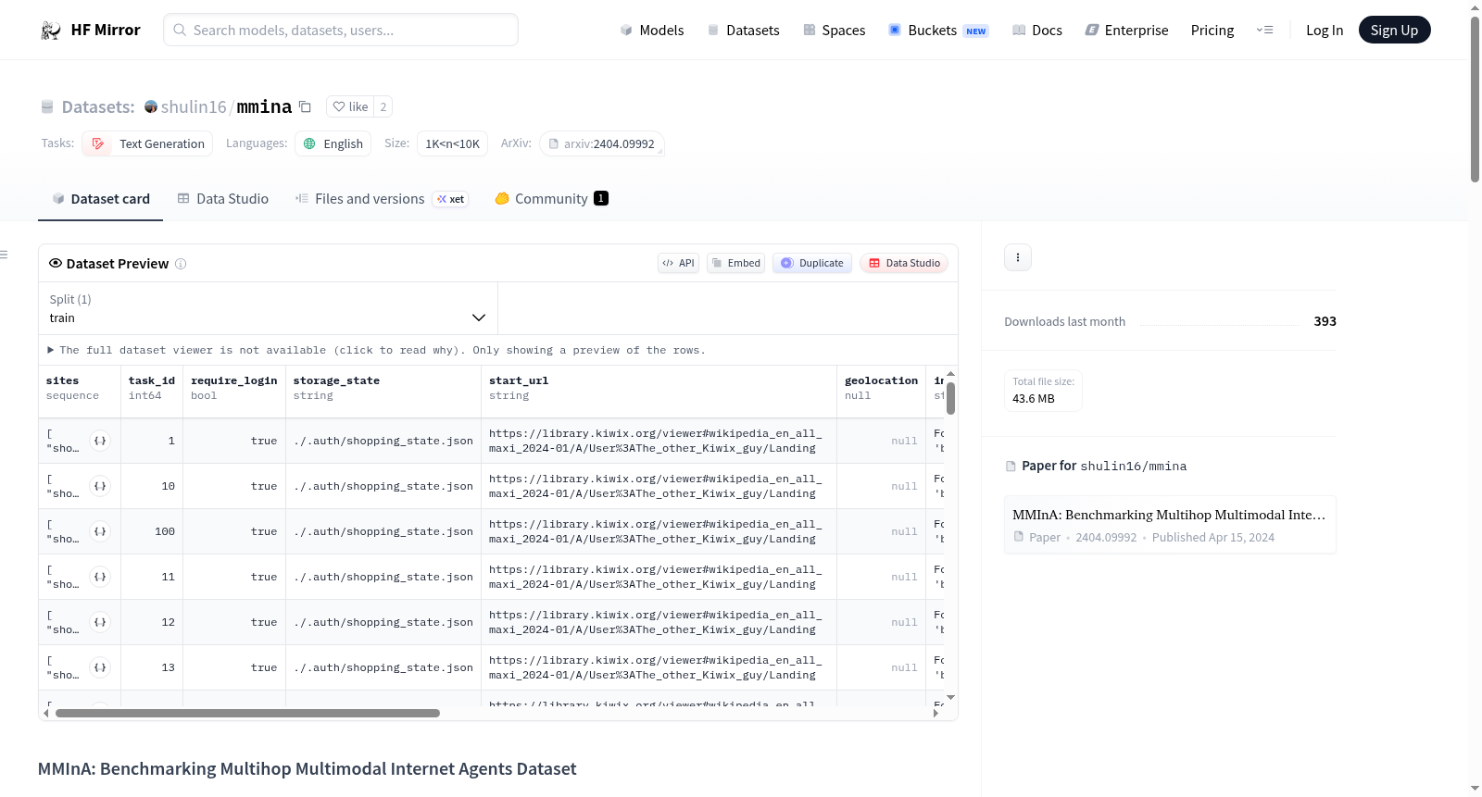Click the English language tag
Screen dimensions: 1482x797
(x=333, y=143)
